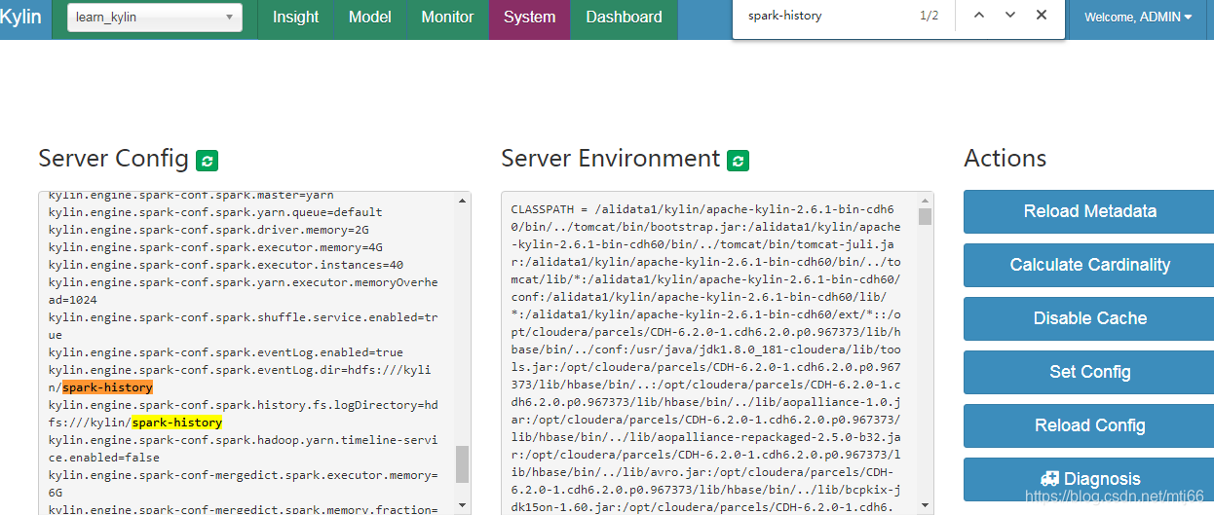This screenshot has width=1214, height=515.
Task: Click the spark.driver.memory=2G config line
Action: pyautogui.click(x=209, y=230)
